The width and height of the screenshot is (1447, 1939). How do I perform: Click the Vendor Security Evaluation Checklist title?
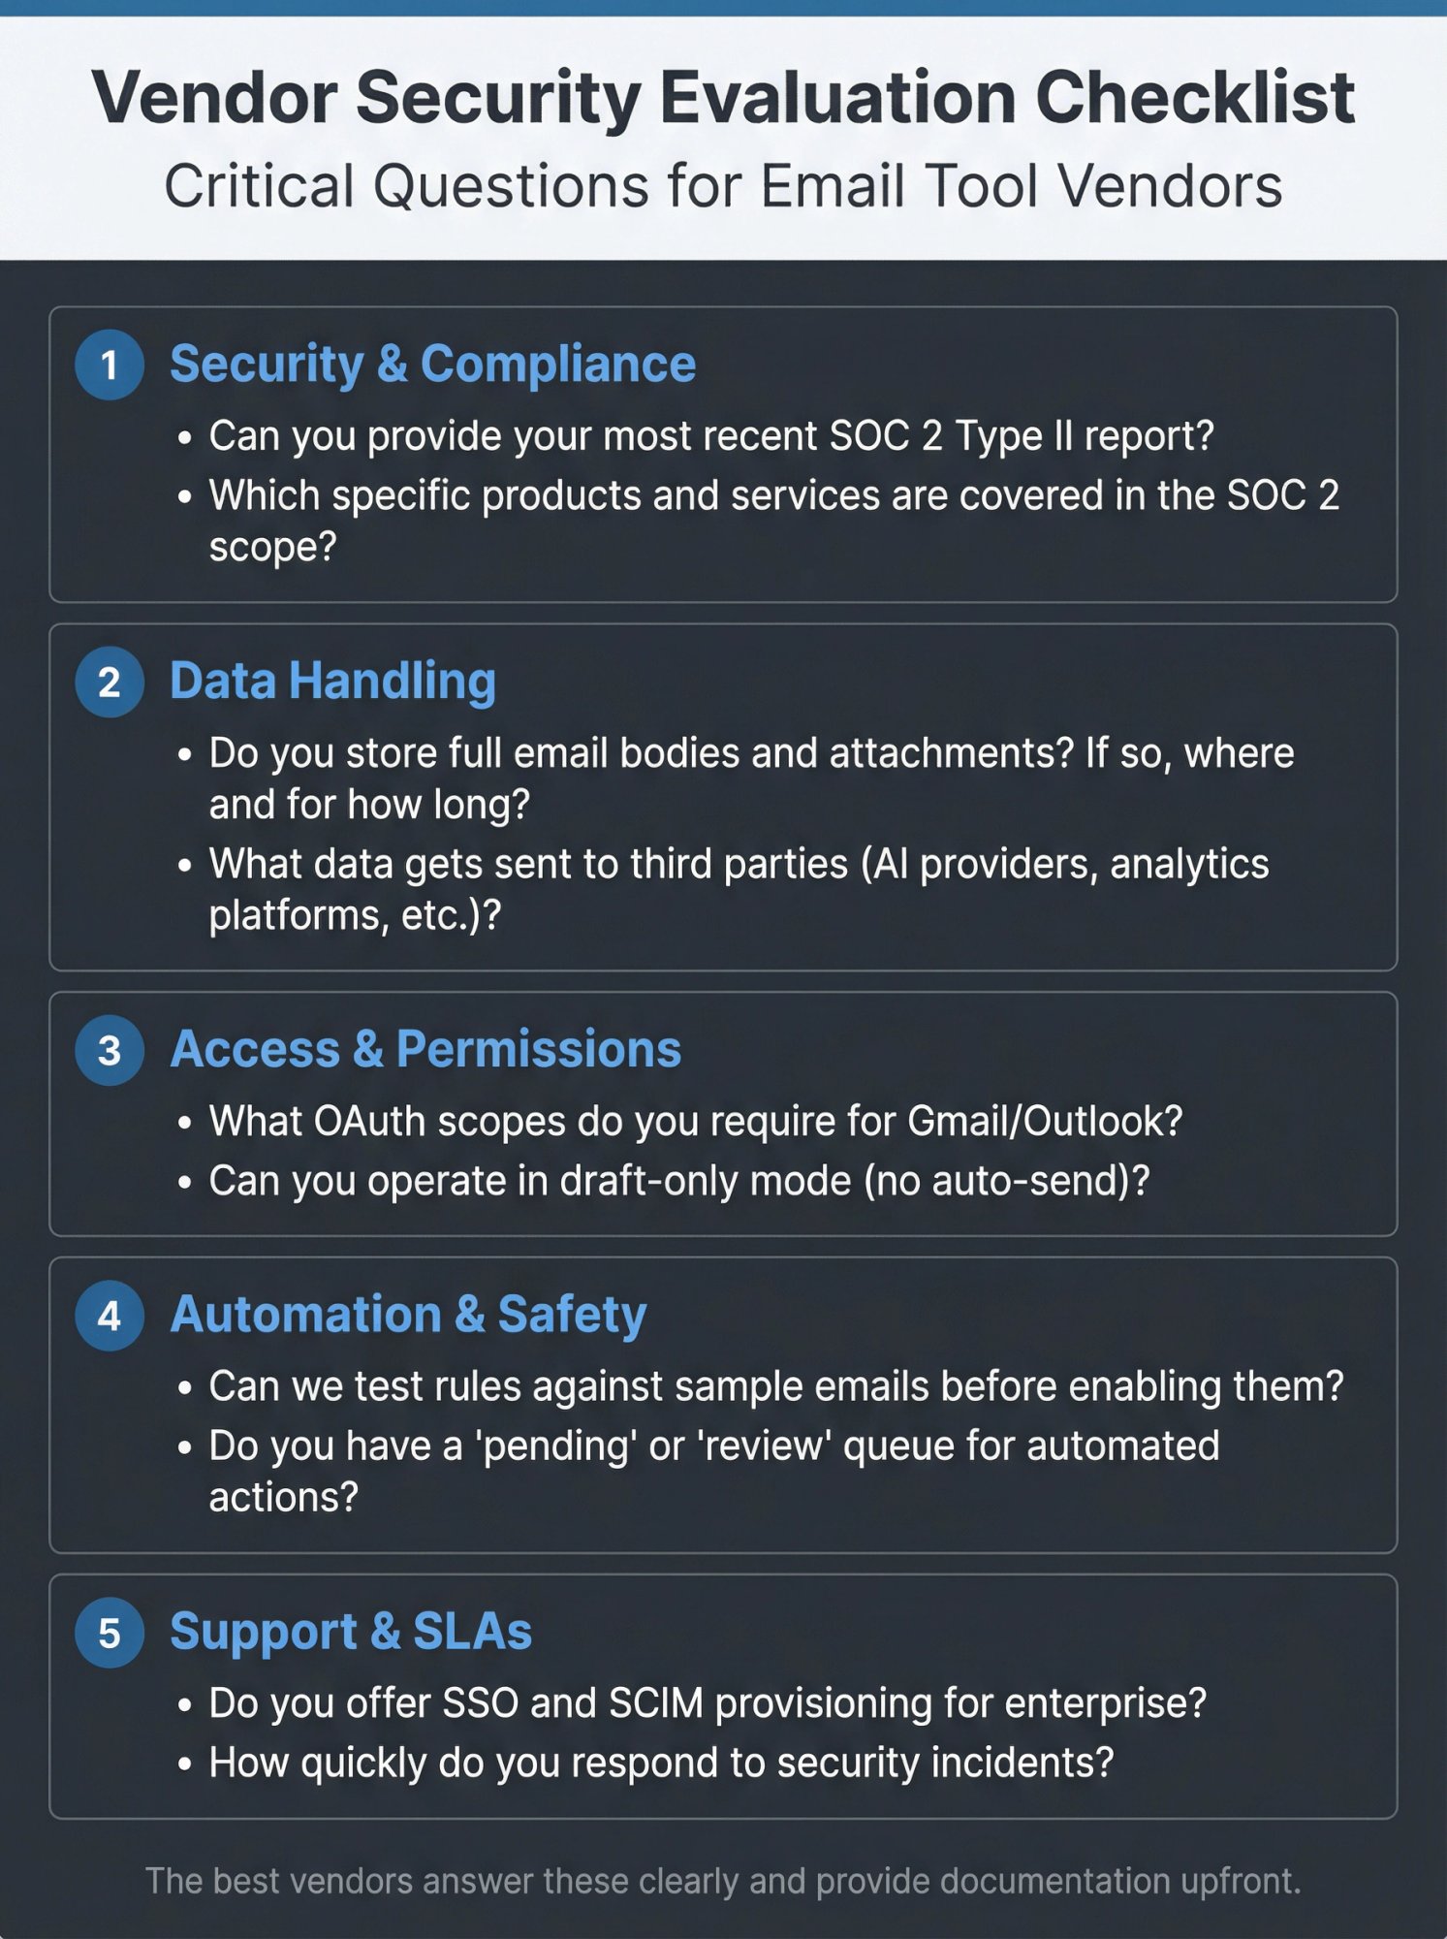coord(723,98)
